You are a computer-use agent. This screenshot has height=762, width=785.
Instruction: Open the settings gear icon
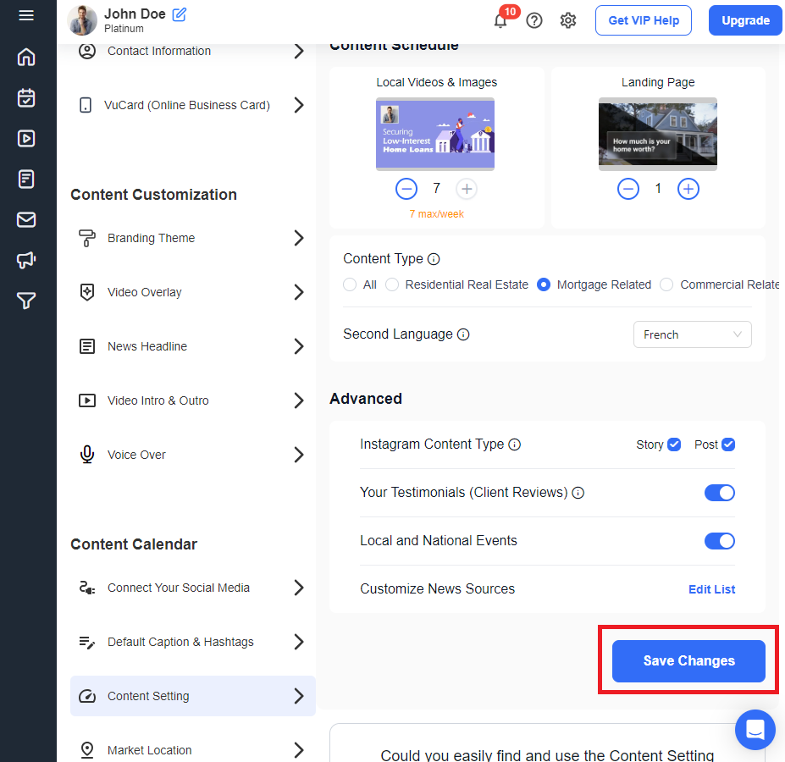click(x=568, y=21)
